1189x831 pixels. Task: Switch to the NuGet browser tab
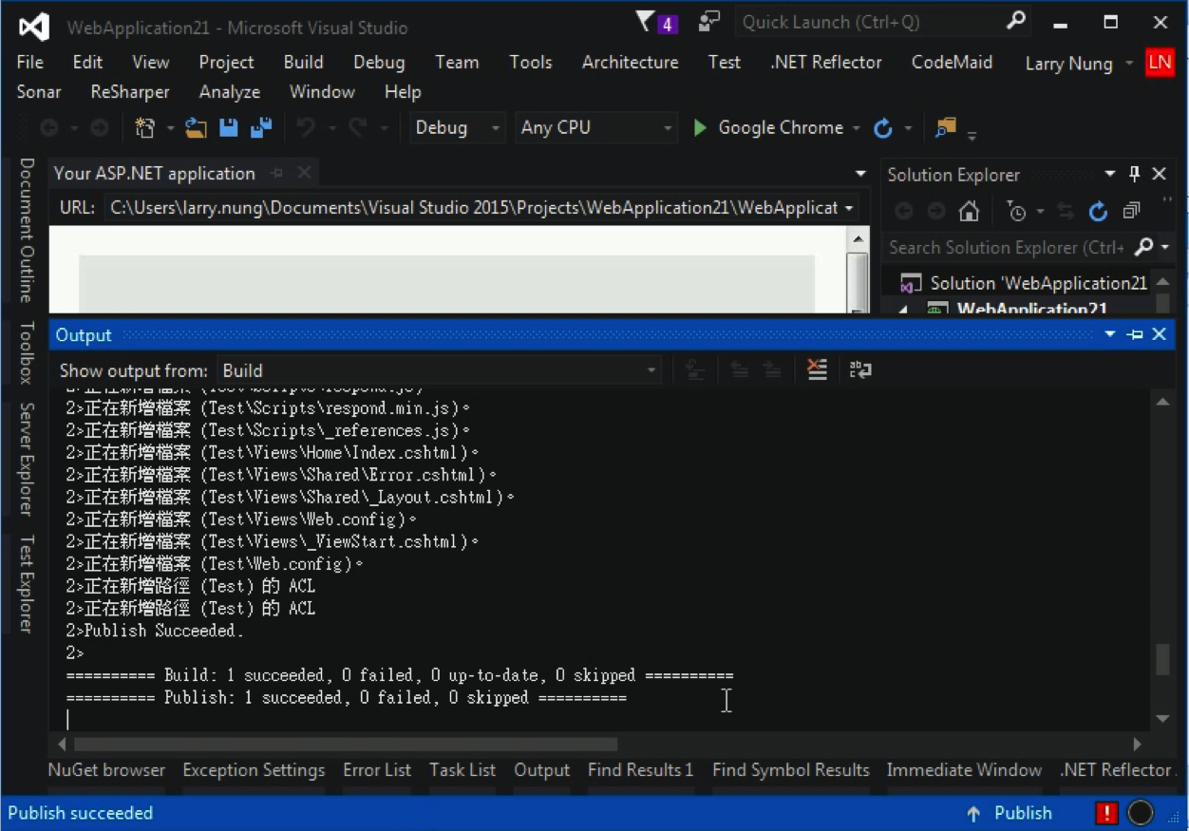pyautogui.click(x=106, y=770)
